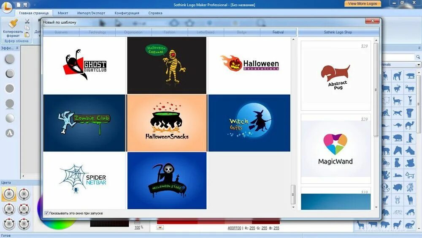The height and width of the screenshot is (238, 422).
Task: Open the Импорт/Экспорт ribbon tab
Action: coord(91,13)
